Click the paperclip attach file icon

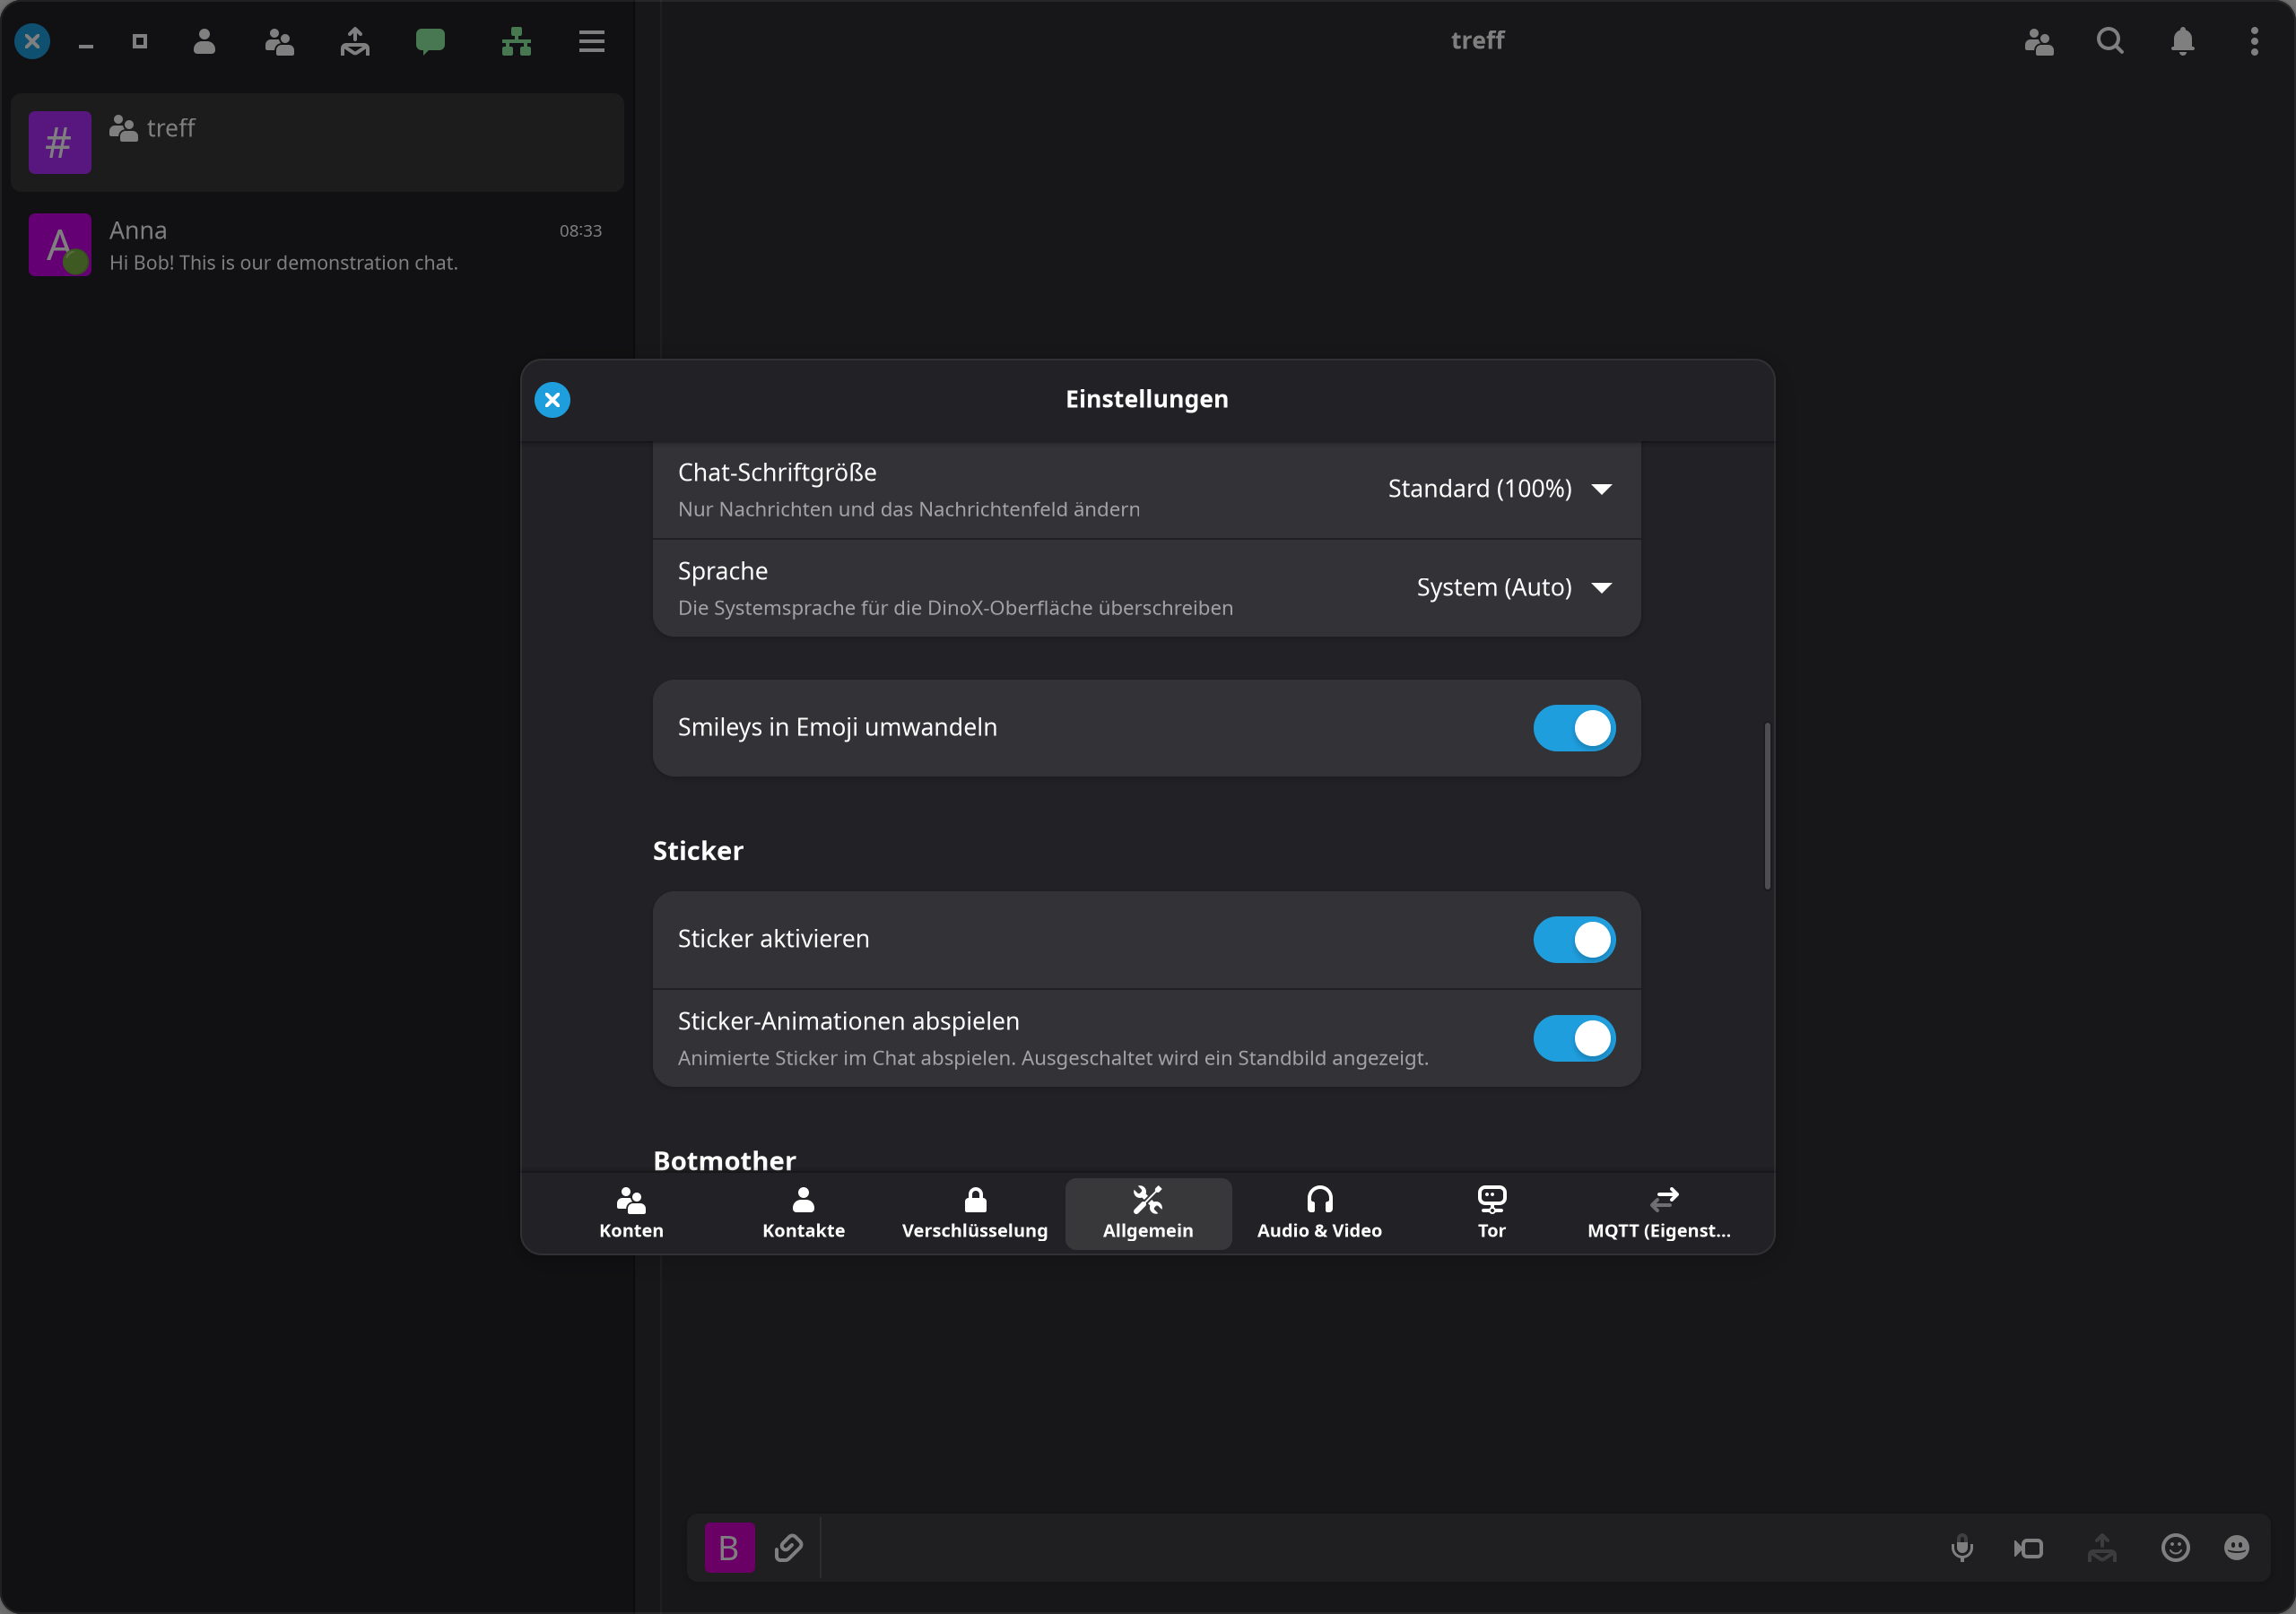pyautogui.click(x=789, y=1548)
